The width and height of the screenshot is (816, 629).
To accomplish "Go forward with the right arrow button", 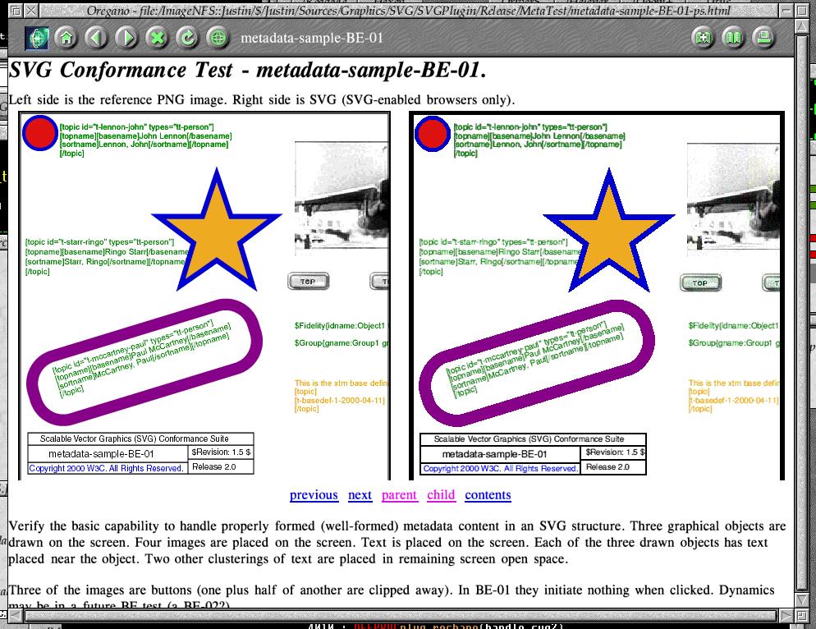I will pos(126,38).
